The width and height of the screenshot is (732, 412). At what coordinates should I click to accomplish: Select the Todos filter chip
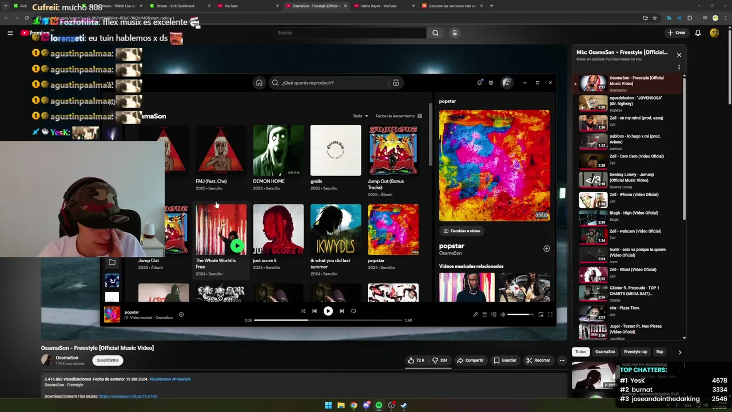pyautogui.click(x=580, y=352)
